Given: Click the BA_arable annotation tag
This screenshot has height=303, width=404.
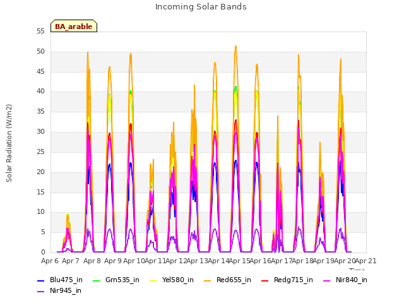Looking at the screenshot, I should pos(74,26).
